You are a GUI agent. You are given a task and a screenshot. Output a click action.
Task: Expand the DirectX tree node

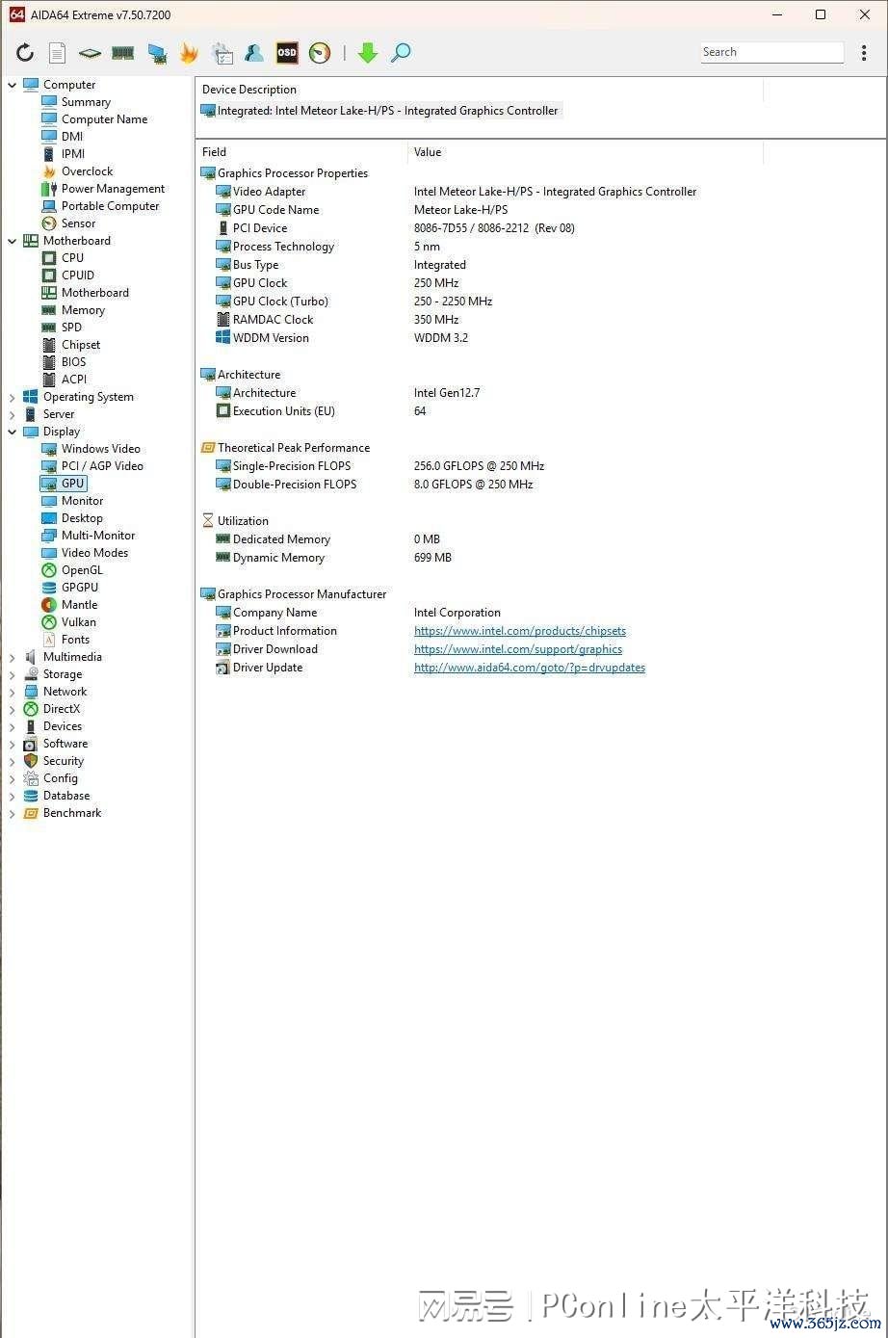point(13,709)
